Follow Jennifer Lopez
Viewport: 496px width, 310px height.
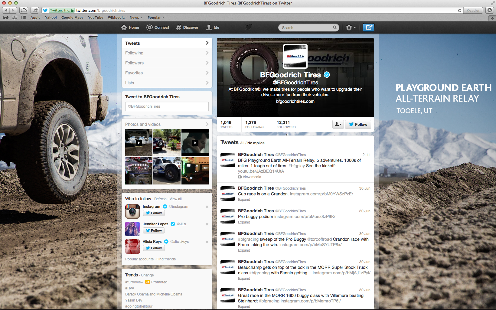(x=154, y=230)
